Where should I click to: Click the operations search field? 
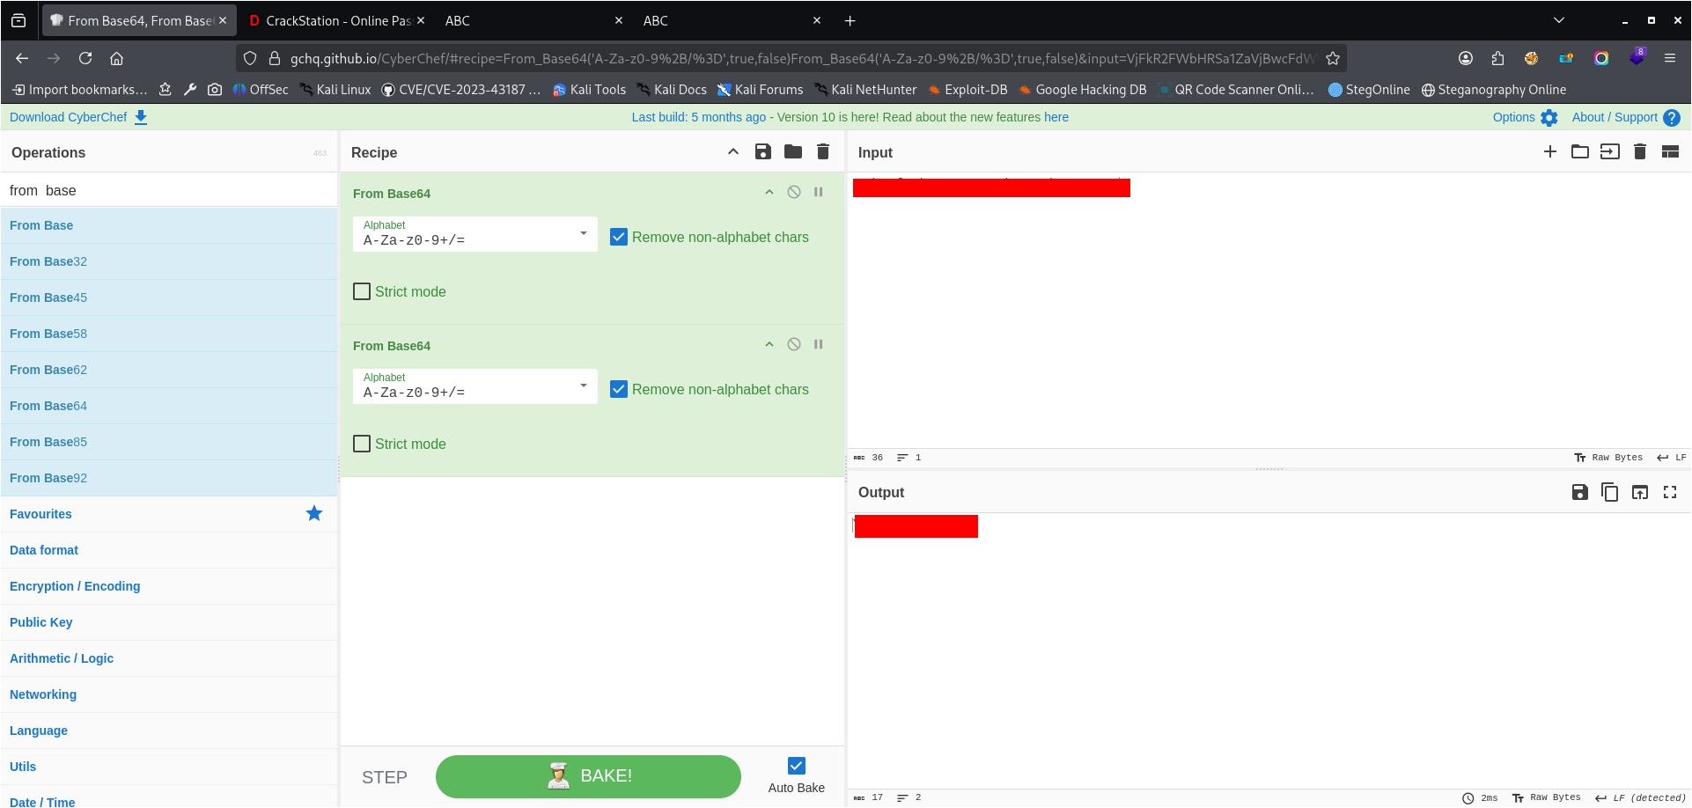[169, 190]
